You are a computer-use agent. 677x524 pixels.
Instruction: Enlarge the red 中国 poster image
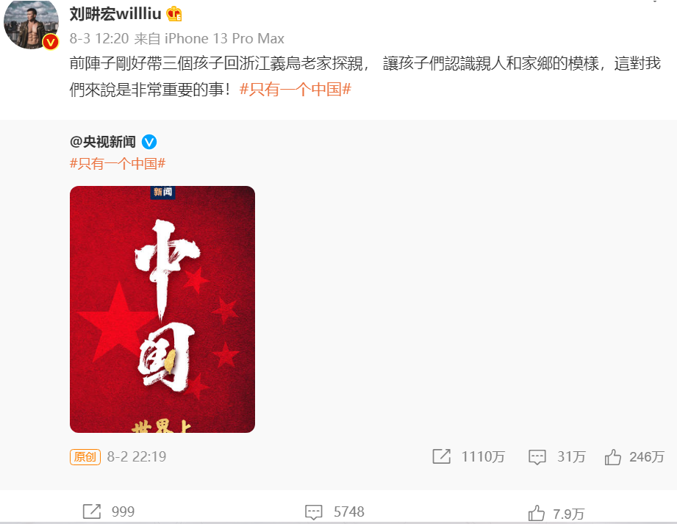coord(162,309)
